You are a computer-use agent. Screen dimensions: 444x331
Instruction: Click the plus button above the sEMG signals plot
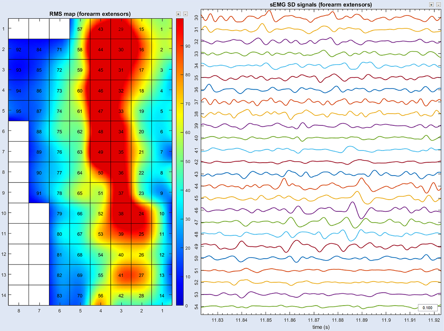pos(431,5)
